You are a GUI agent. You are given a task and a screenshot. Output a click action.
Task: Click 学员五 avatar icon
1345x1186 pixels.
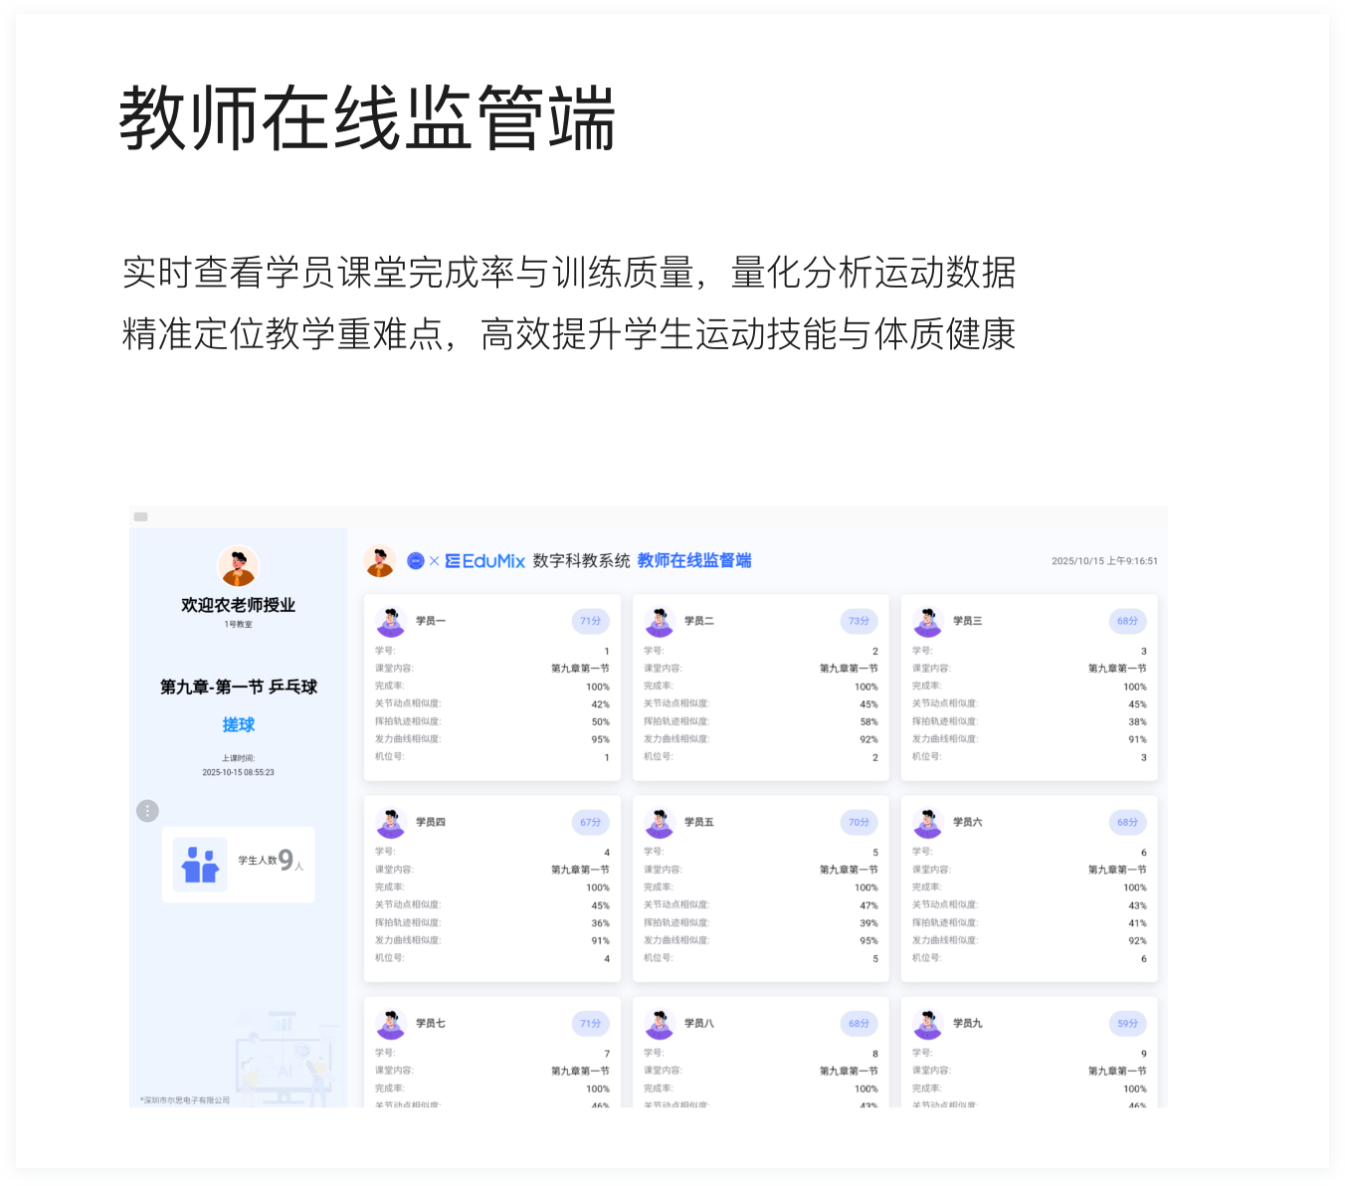660,823
